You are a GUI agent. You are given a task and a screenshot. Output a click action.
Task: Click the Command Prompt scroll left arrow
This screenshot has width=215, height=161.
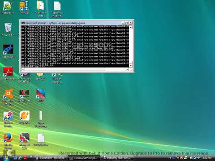pyautogui.click(x=23, y=69)
